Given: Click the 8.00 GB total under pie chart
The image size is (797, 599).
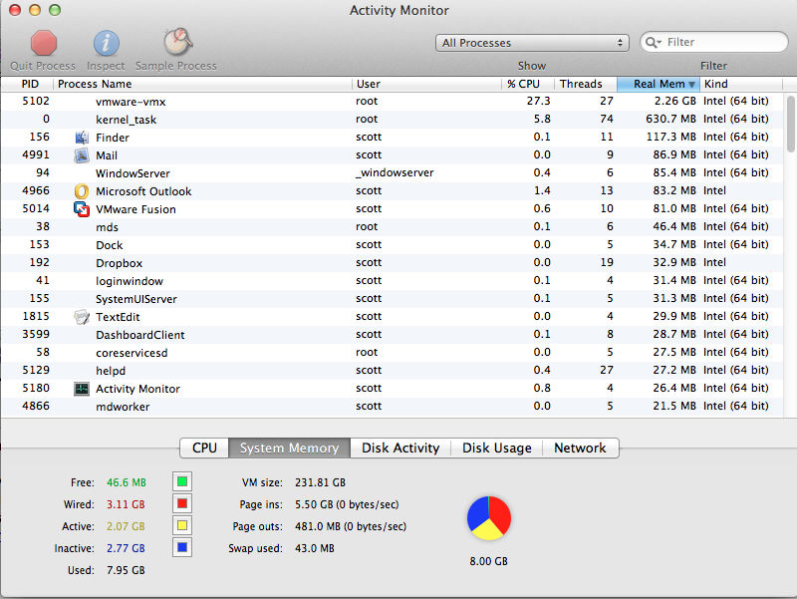Looking at the screenshot, I should coord(488,561).
